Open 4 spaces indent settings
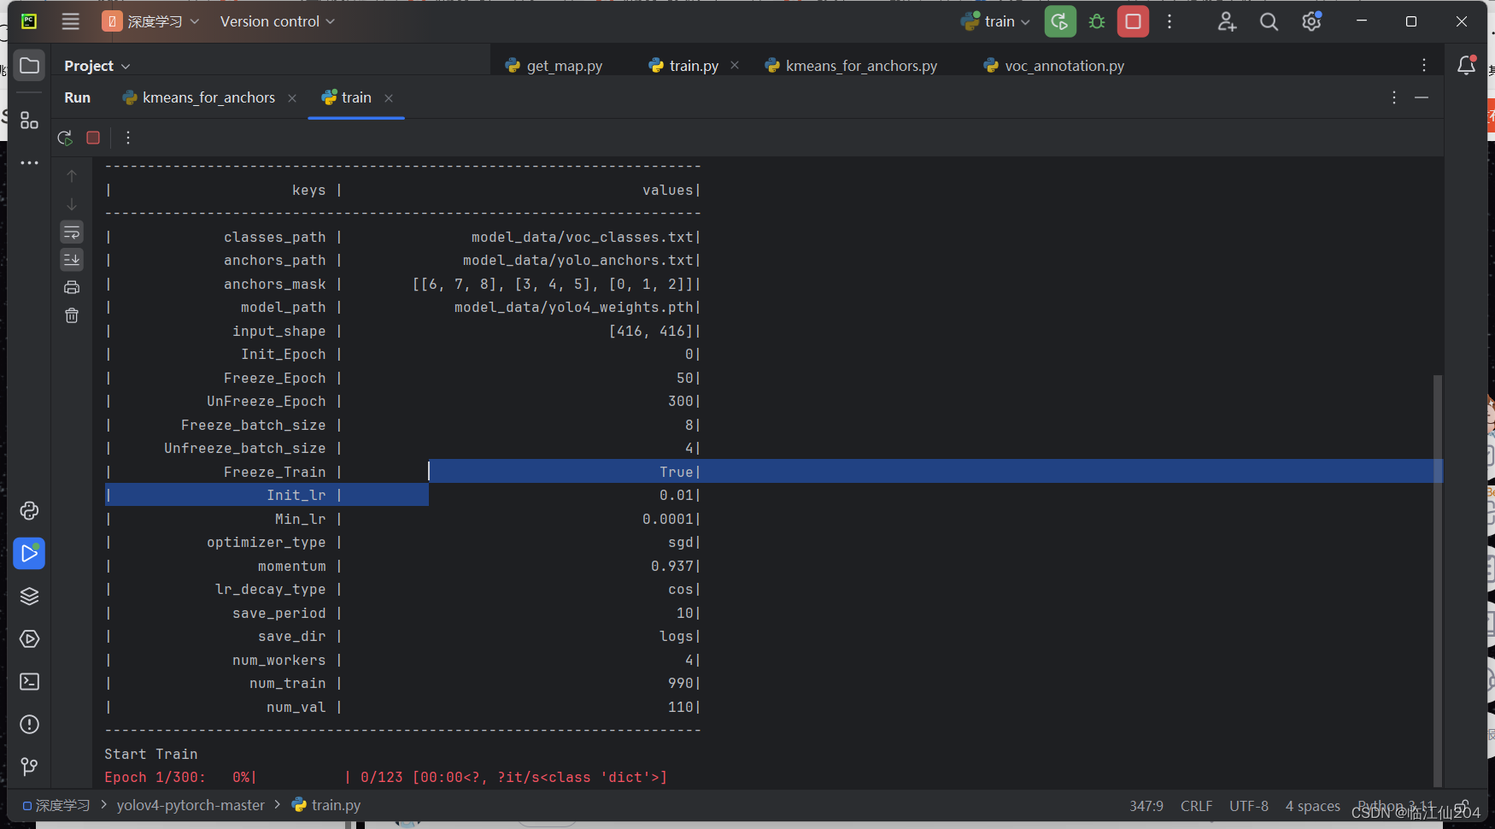Screen dimensions: 1495x829 pos(1312,806)
